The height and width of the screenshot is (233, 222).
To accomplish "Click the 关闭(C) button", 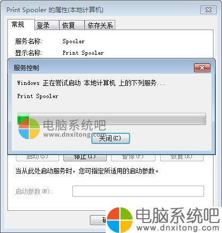I will tap(110, 139).
